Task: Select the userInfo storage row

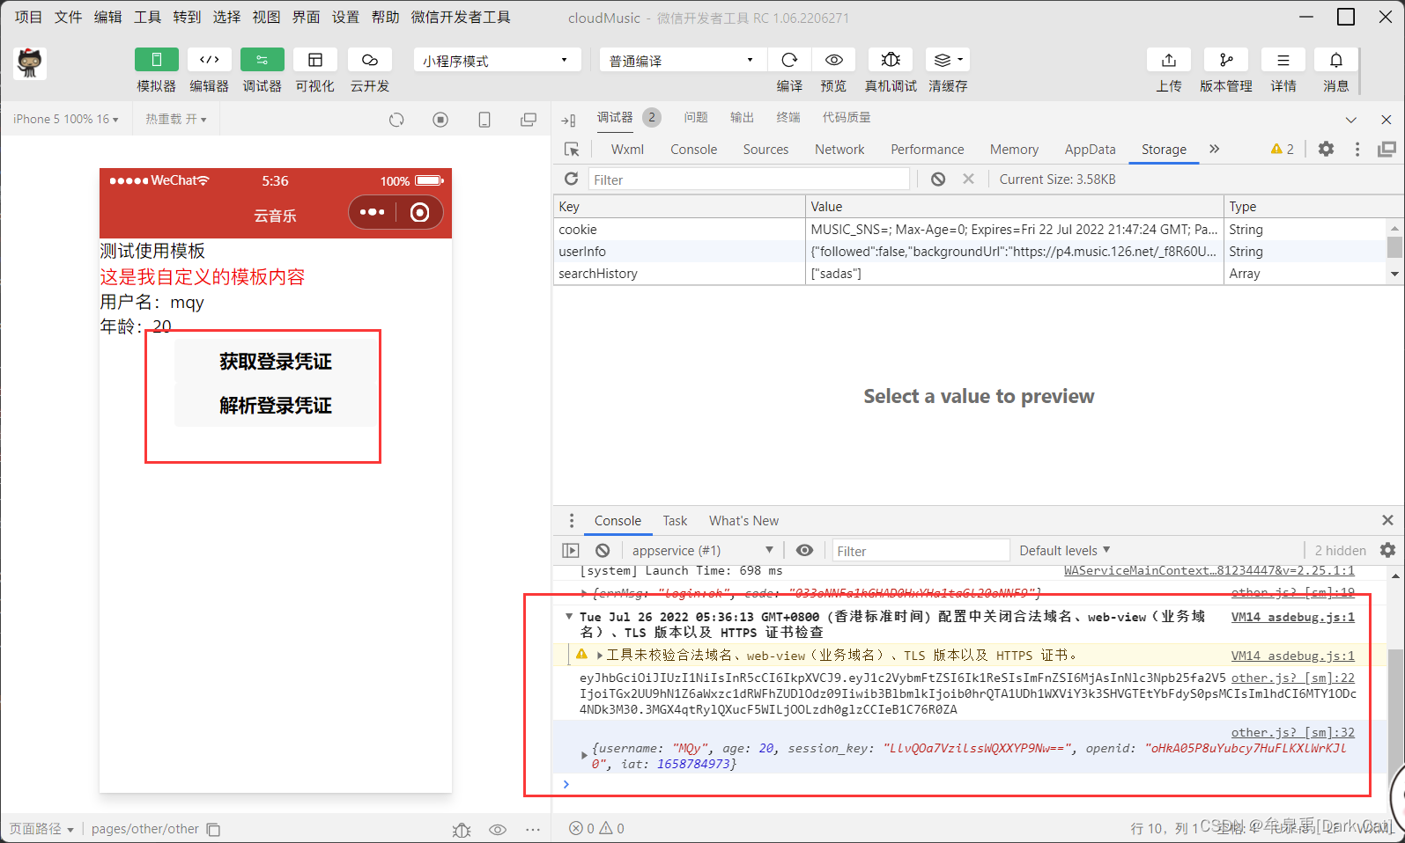Action: tap(969, 251)
